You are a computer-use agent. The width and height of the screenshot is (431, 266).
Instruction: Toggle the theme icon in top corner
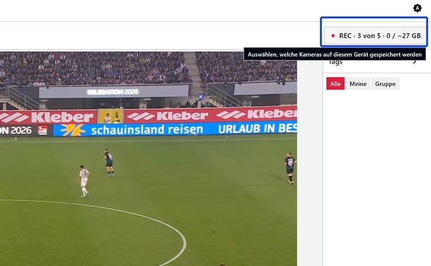click(417, 8)
